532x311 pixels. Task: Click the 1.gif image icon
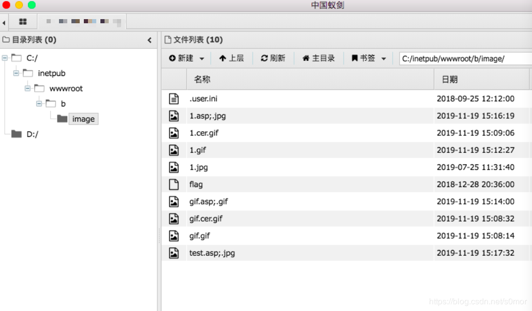click(174, 150)
